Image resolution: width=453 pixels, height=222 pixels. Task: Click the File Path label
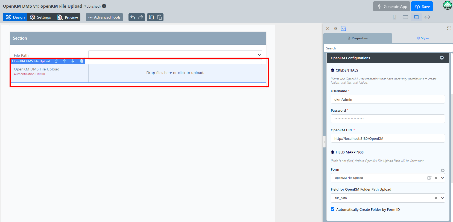21,55
